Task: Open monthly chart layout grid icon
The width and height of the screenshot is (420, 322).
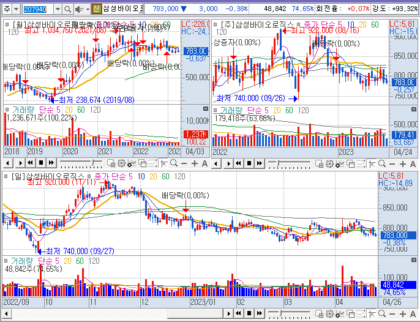Action: click(111, 163)
